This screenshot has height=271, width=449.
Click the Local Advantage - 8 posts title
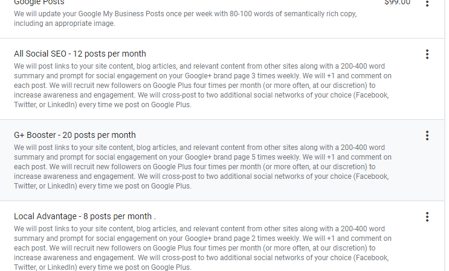tap(83, 216)
